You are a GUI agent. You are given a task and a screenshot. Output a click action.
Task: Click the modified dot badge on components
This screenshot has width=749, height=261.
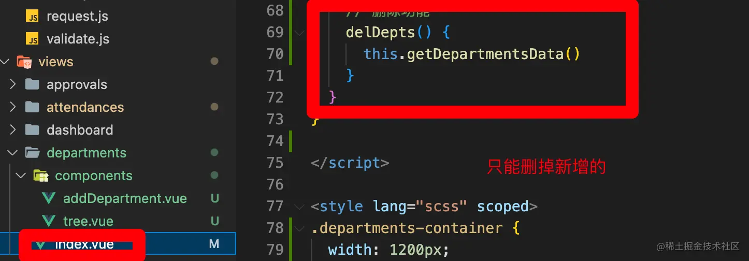214,176
